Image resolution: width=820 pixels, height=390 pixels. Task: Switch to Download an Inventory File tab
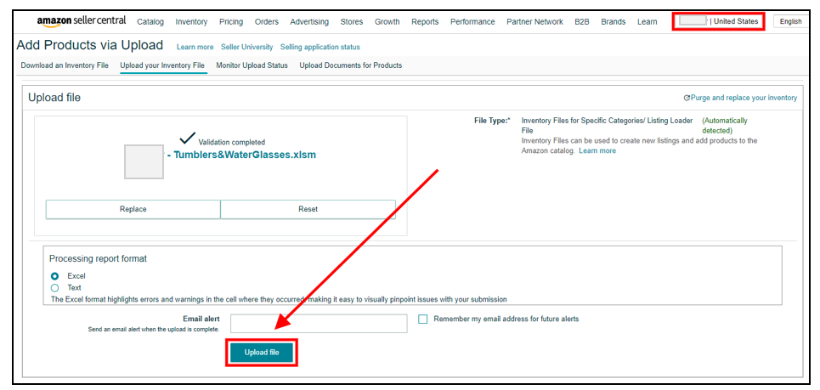(65, 65)
